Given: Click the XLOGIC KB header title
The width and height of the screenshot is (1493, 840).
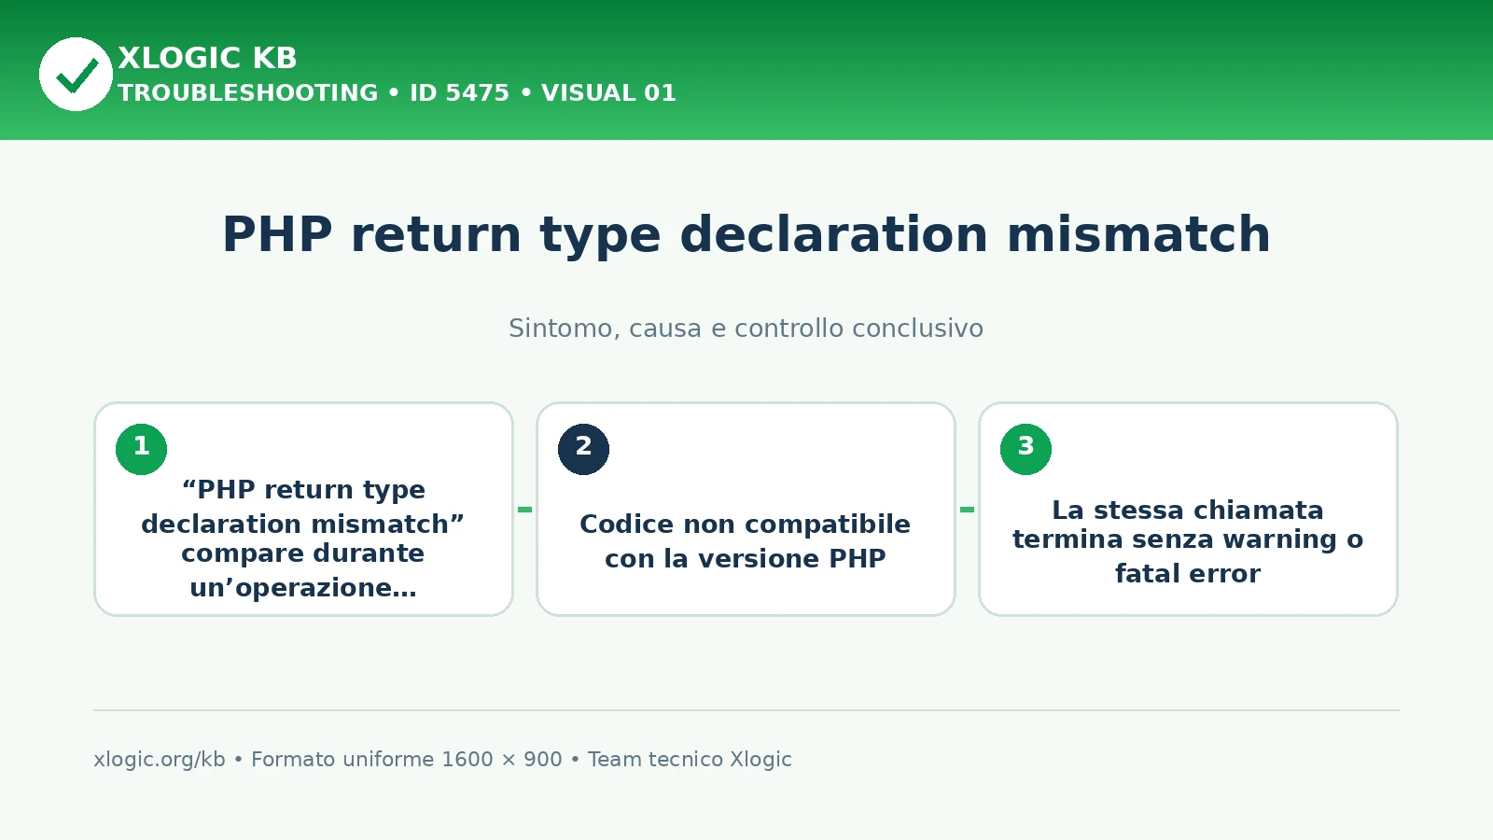Looking at the screenshot, I should [x=207, y=58].
